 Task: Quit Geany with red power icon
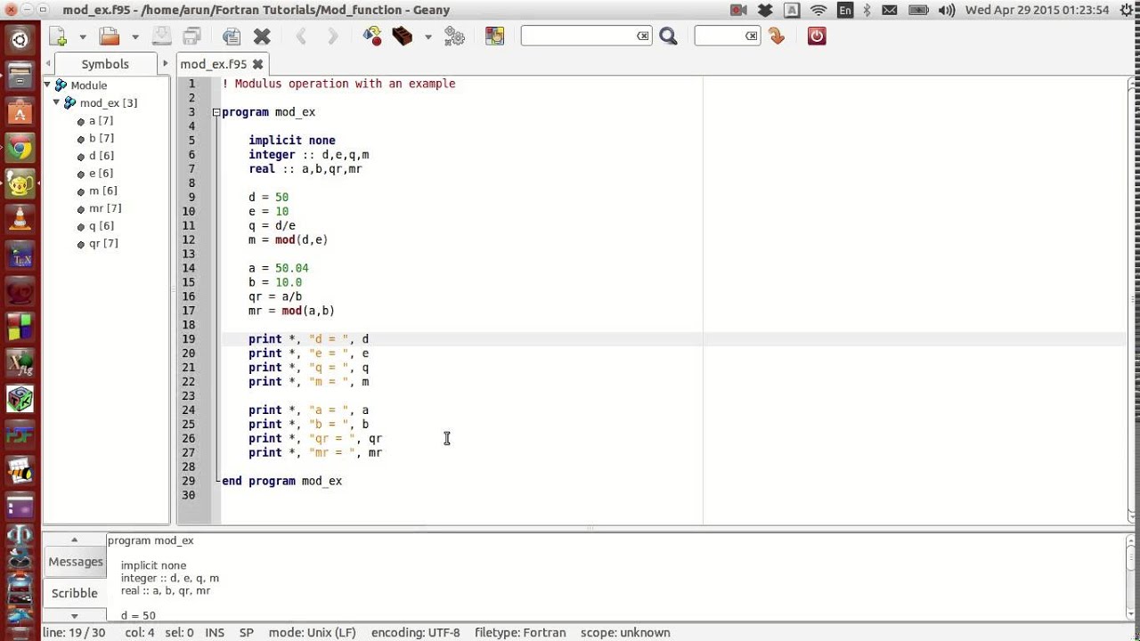(x=817, y=37)
